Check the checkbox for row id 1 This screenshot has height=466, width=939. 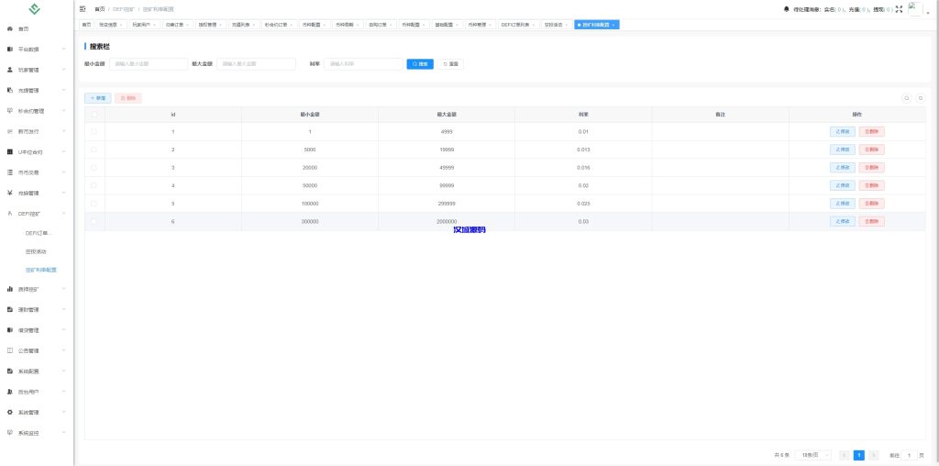[94, 132]
